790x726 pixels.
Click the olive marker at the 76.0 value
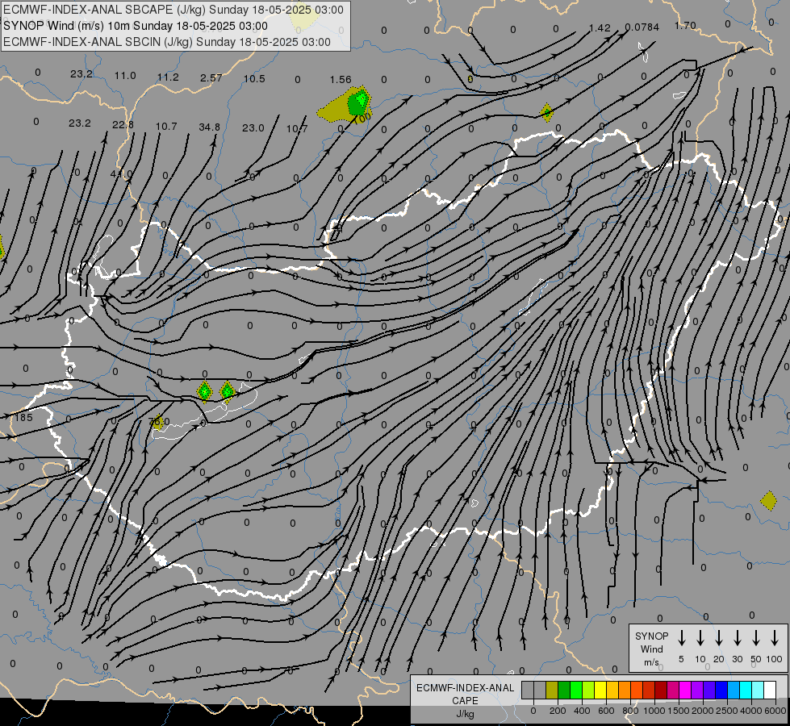pyautogui.click(x=158, y=422)
